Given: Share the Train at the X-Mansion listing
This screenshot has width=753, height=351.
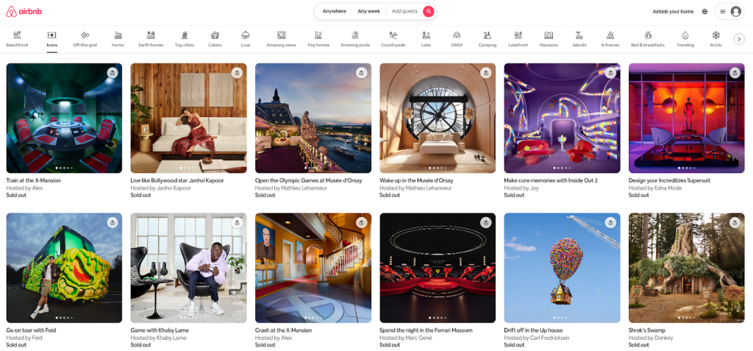Looking at the screenshot, I should 112,73.
